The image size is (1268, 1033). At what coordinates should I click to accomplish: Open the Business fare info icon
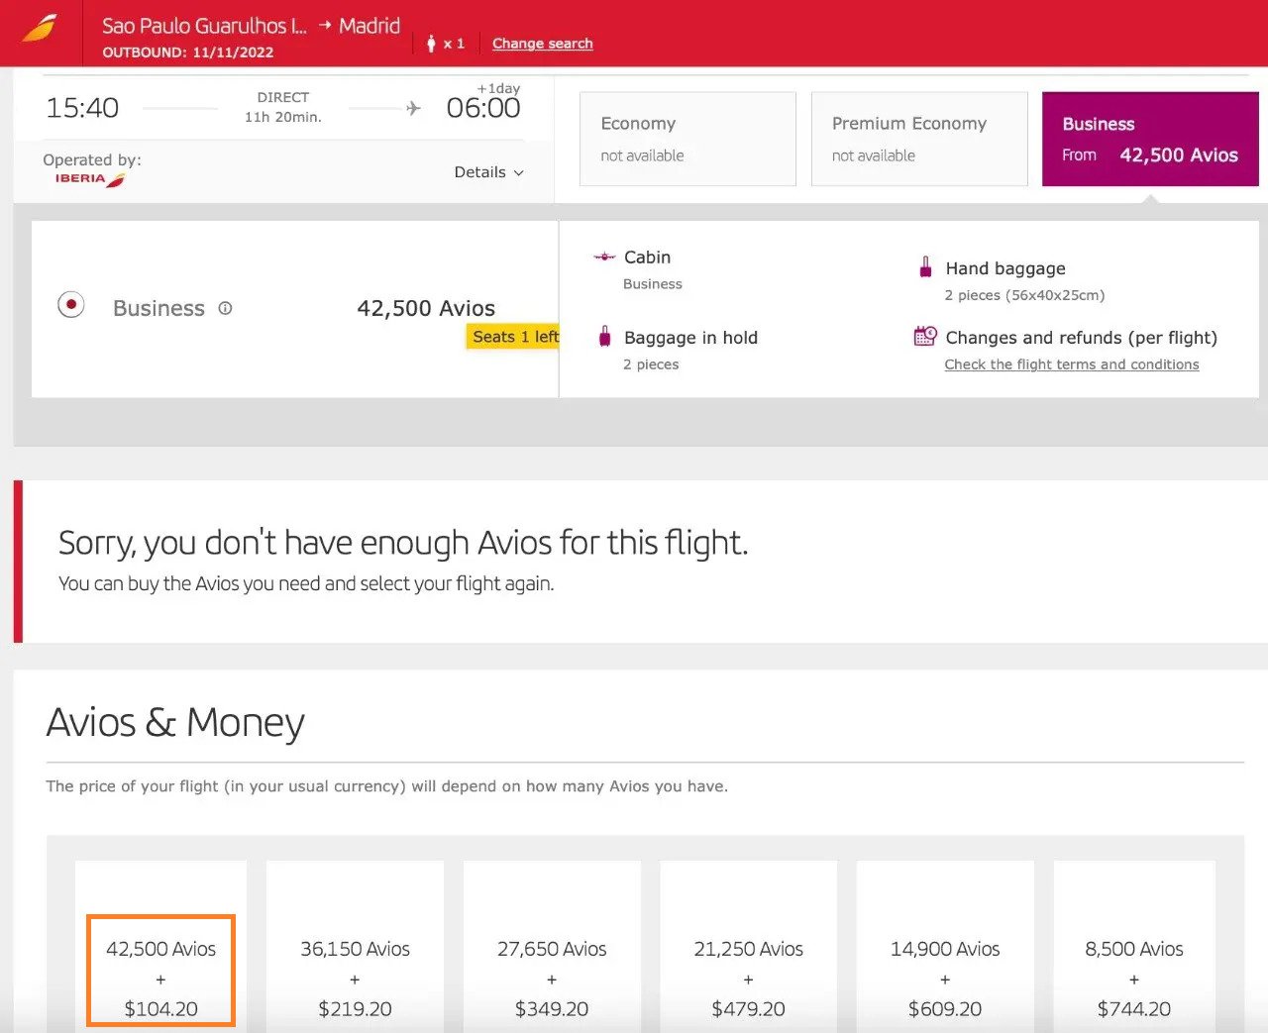[225, 308]
